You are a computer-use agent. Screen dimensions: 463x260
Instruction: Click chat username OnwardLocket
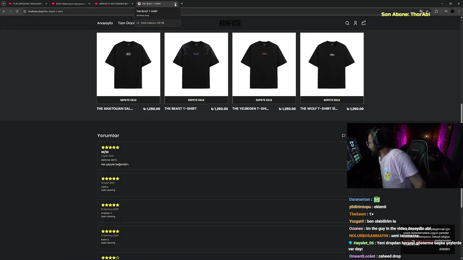(362, 256)
